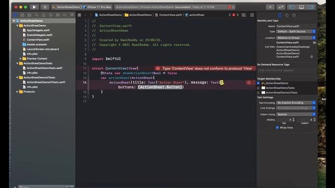Jump to next issue arrow
The height and width of the screenshot is (188, 335).
pos(238,15)
